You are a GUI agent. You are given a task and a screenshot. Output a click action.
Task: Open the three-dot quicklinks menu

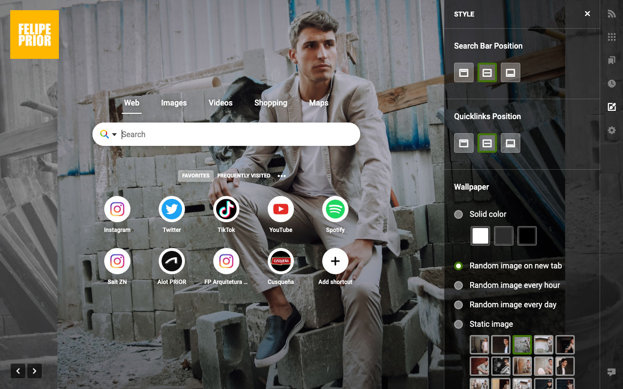pos(282,176)
